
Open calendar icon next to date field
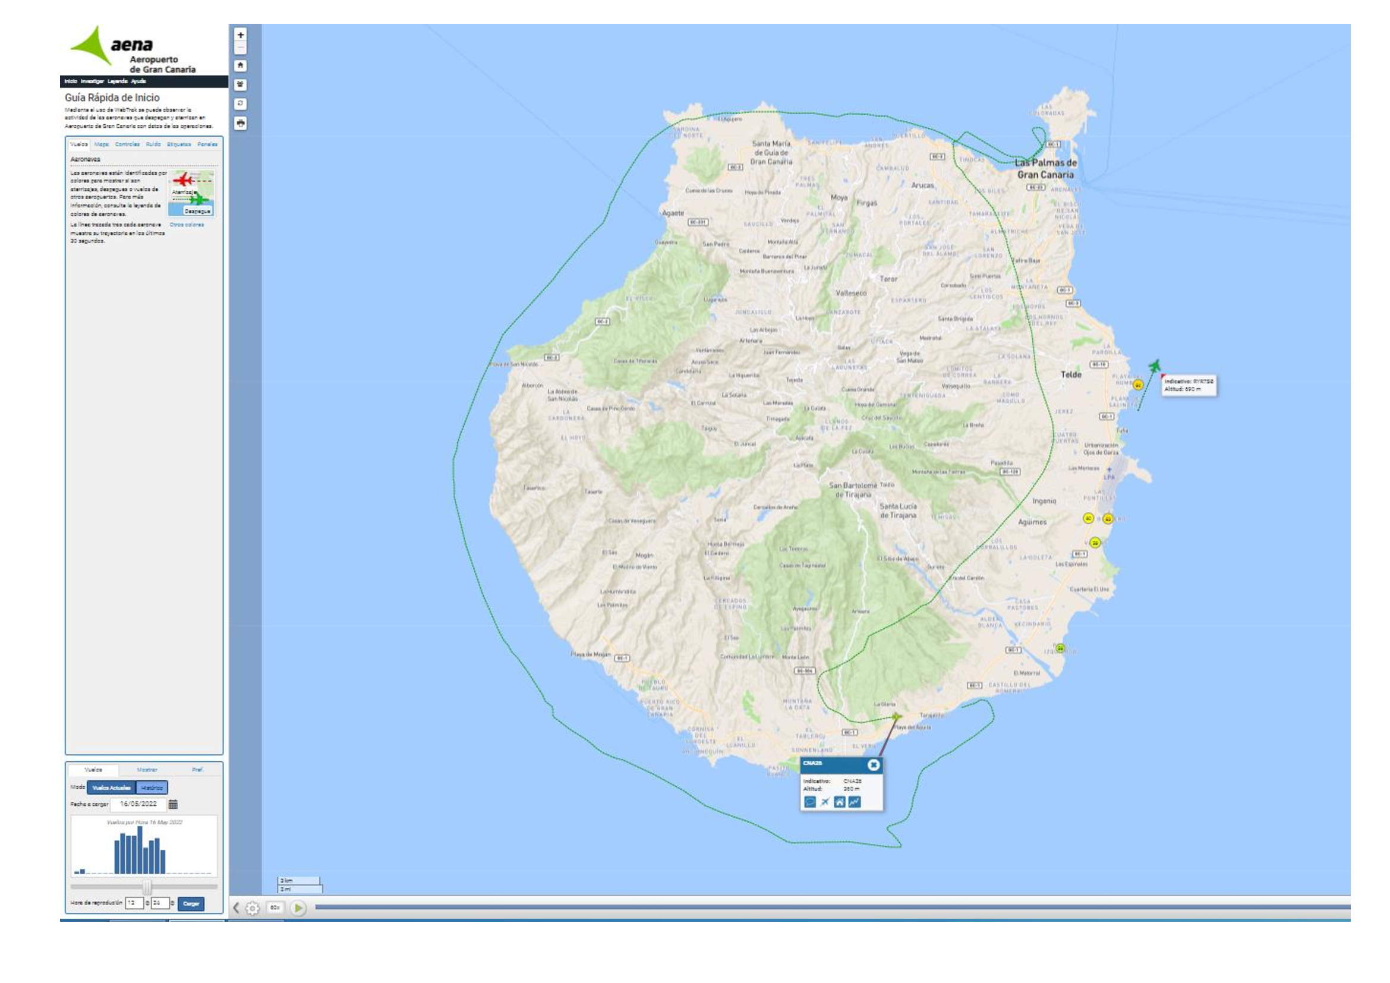pos(173,805)
